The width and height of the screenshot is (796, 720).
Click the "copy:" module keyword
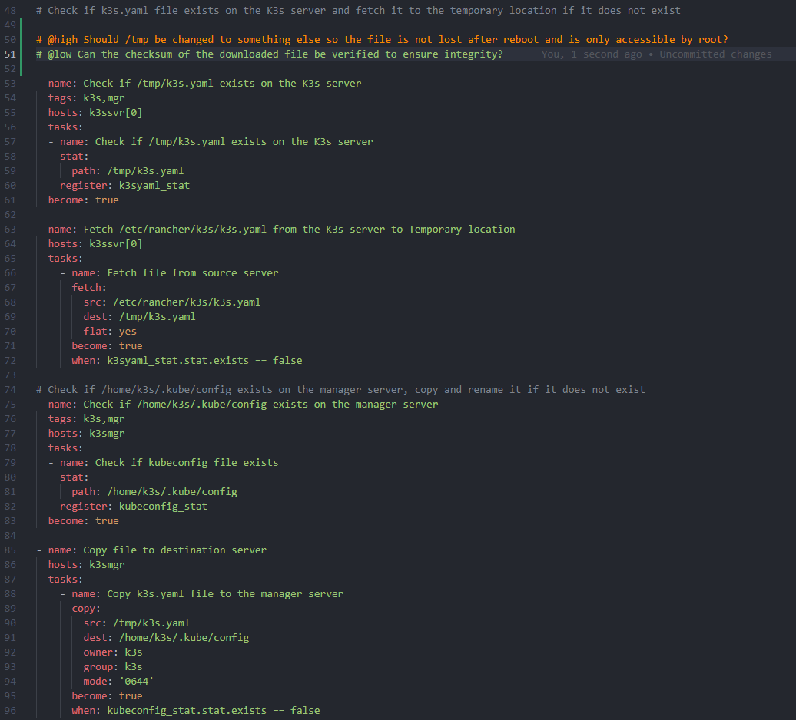tap(86, 608)
